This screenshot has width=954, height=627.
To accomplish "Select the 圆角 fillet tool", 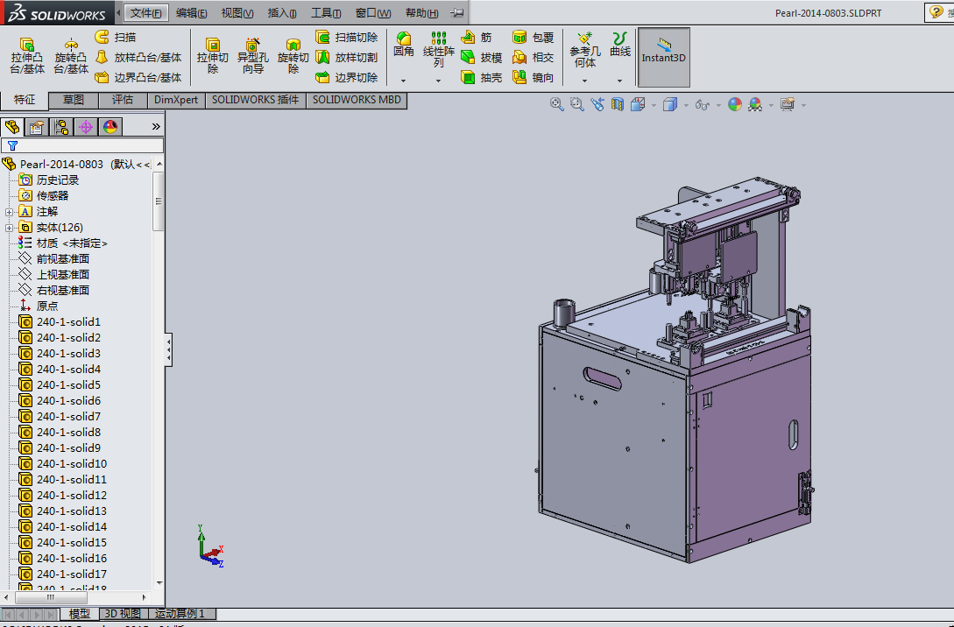I will tap(403, 45).
